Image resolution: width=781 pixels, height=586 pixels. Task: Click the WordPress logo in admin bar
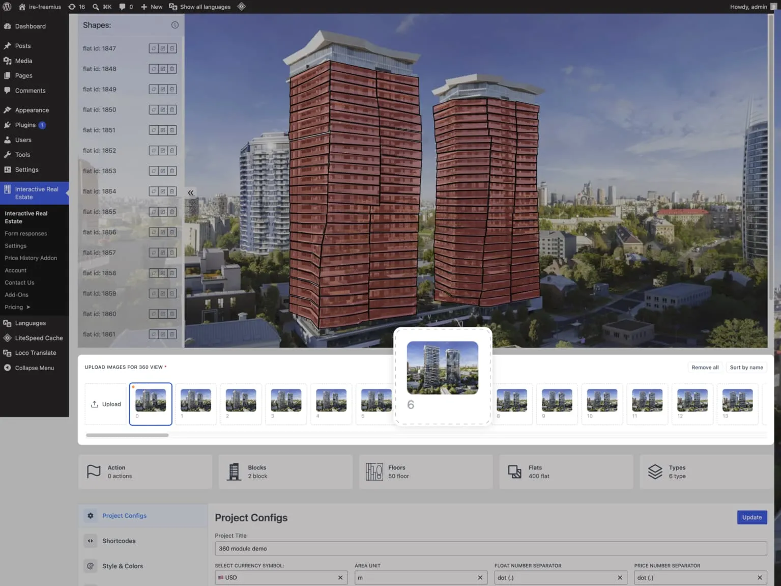(x=7, y=7)
